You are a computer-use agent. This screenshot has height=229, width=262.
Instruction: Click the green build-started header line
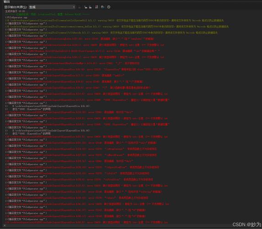(47, 14)
